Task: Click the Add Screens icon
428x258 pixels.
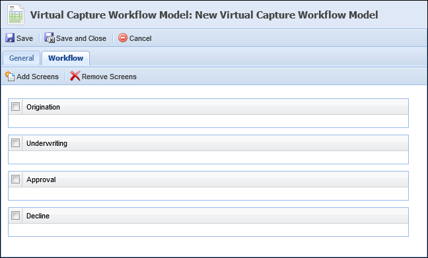Action: [9, 76]
